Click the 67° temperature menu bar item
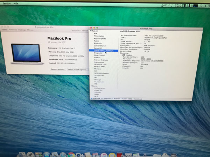 tap(165, 6)
